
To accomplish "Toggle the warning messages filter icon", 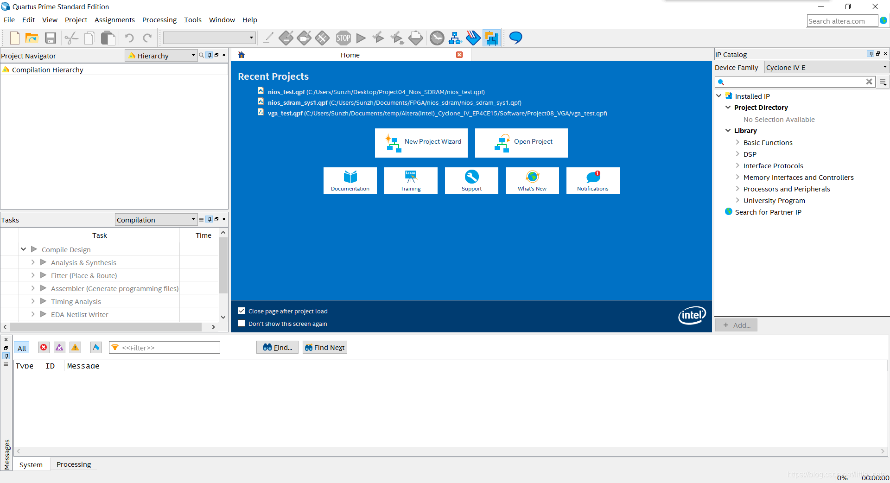I will tap(75, 347).
